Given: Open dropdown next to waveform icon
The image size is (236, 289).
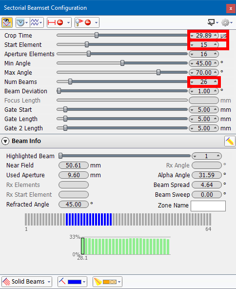Looking at the screenshot, I should [41, 22].
